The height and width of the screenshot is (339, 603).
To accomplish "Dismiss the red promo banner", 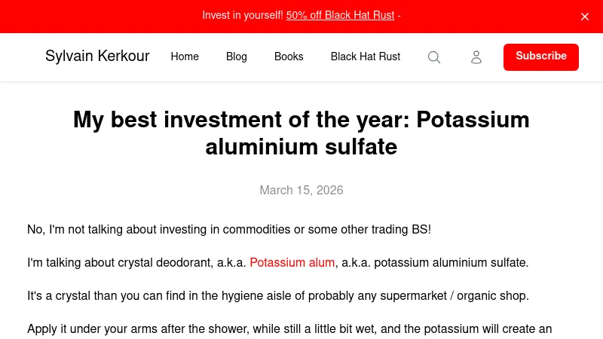I will coord(585,17).
